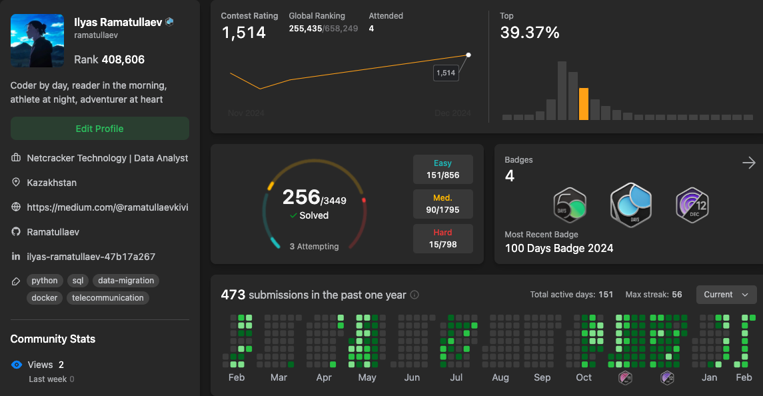Screen dimensions: 763x396
Task: Open the GitHub icon beside Ramatullaev
Action: coord(15,231)
